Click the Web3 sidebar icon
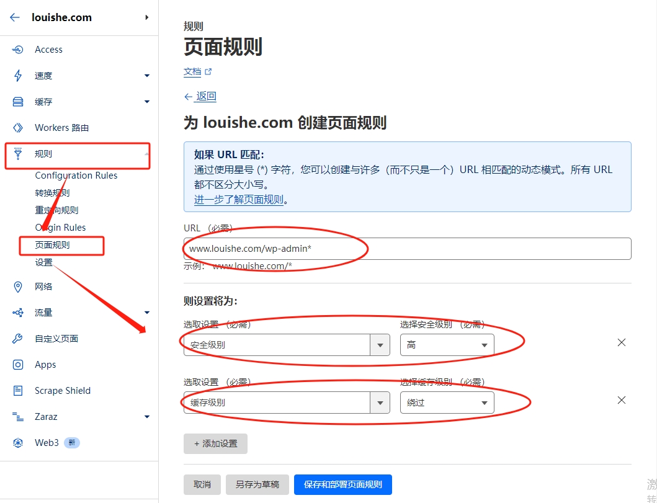 tap(17, 443)
